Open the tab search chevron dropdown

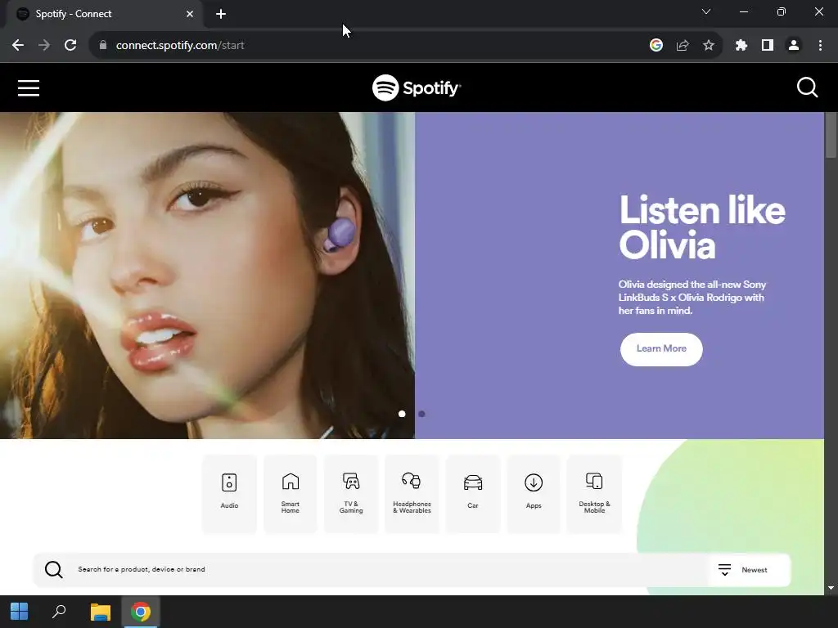pyautogui.click(x=706, y=11)
